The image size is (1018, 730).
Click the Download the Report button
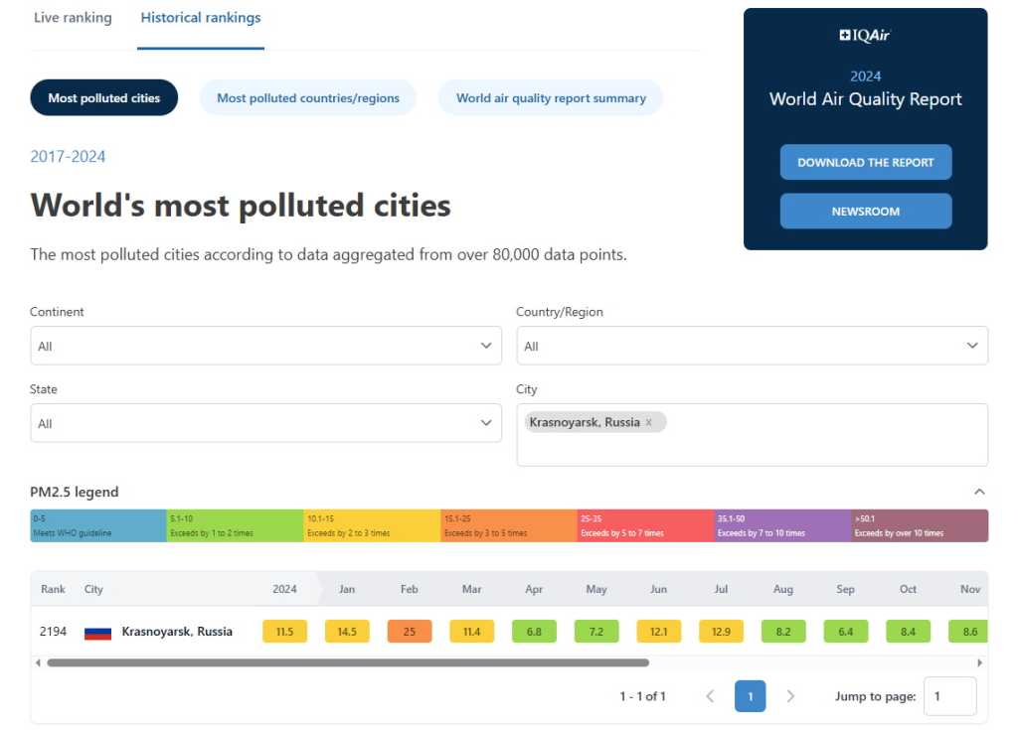click(865, 162)
